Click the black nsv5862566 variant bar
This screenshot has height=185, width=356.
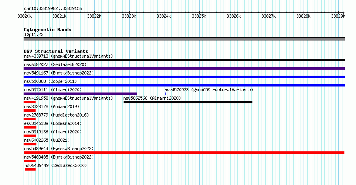[x=188, y=102]
